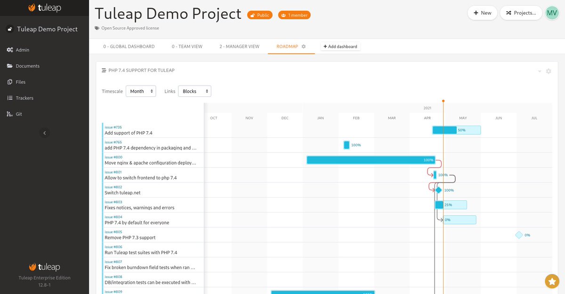Click the 50% progress bar for issue #735
565x294 pixels.
tap(457, 130)
